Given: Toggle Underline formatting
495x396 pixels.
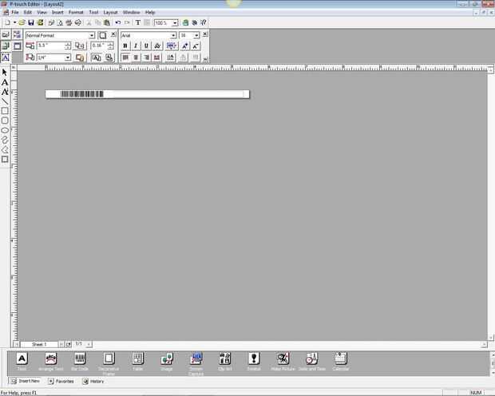Looking at the screenshot, I should 146,46.
